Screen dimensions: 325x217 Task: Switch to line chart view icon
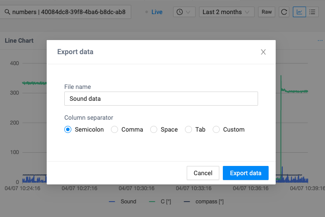(299, 12)
